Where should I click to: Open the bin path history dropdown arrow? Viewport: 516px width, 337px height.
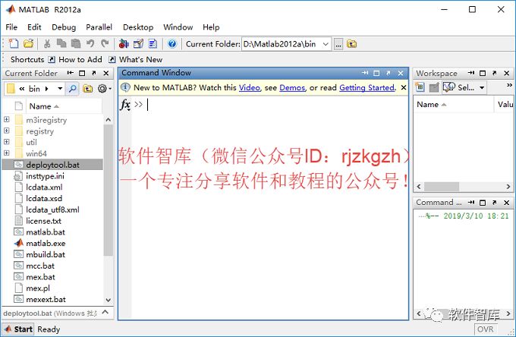(60, 89)
